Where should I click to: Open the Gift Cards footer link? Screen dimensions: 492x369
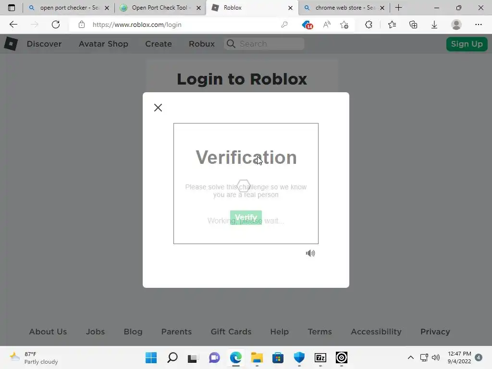pos(231,332)
